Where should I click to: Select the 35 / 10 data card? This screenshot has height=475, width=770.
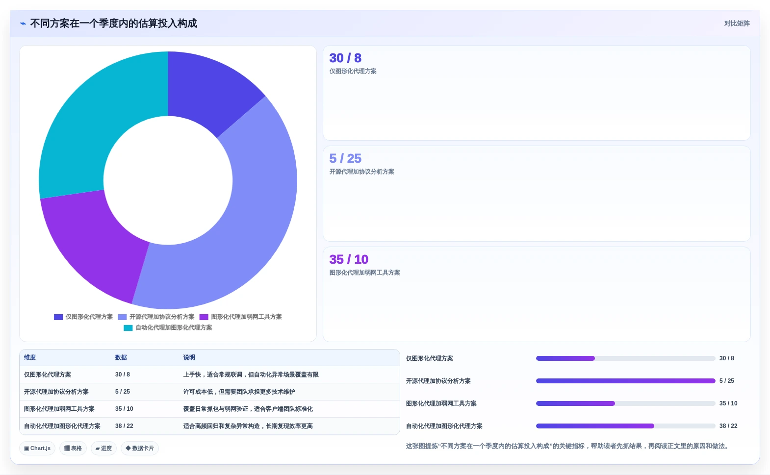point(537,294)
